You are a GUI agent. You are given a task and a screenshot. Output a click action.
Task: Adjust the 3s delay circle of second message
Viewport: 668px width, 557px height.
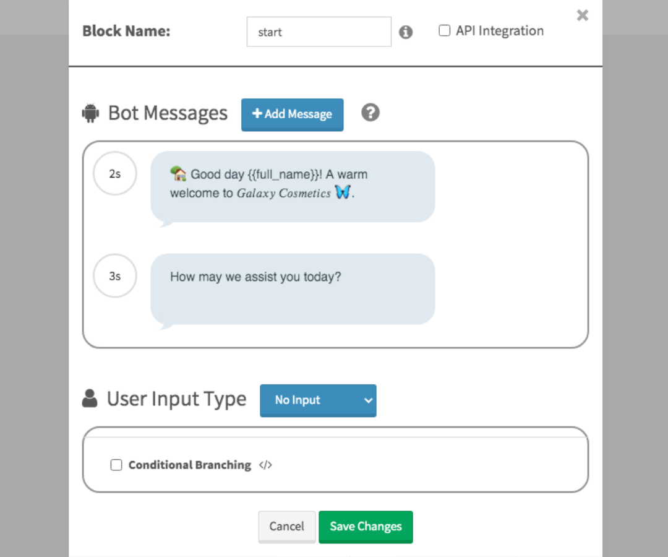pyautogui.click(x=115, y=276)
